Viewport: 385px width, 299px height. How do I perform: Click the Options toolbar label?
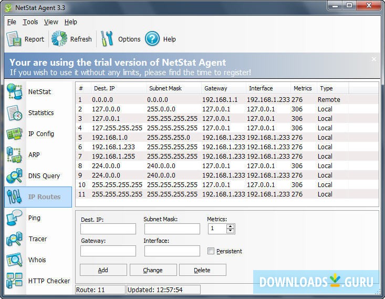tap(129, 39)
